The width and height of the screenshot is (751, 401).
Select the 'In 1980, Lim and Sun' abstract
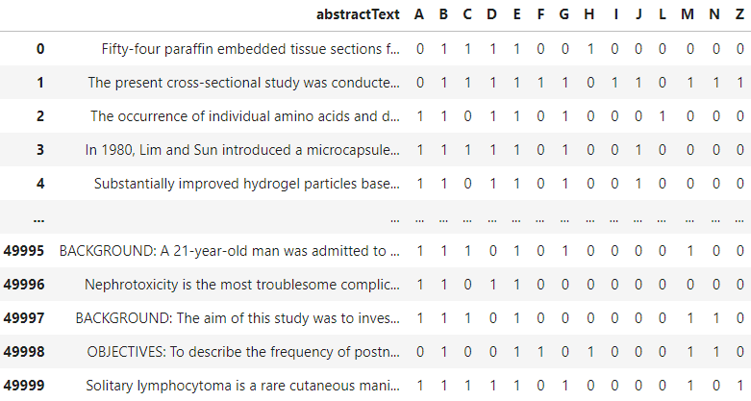coord(242,150)
